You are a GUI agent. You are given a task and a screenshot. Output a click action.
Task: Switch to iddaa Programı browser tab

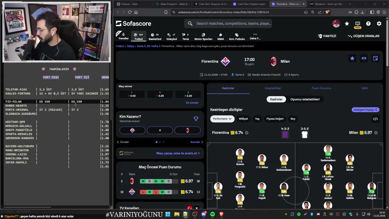click(x=172, y=4)
